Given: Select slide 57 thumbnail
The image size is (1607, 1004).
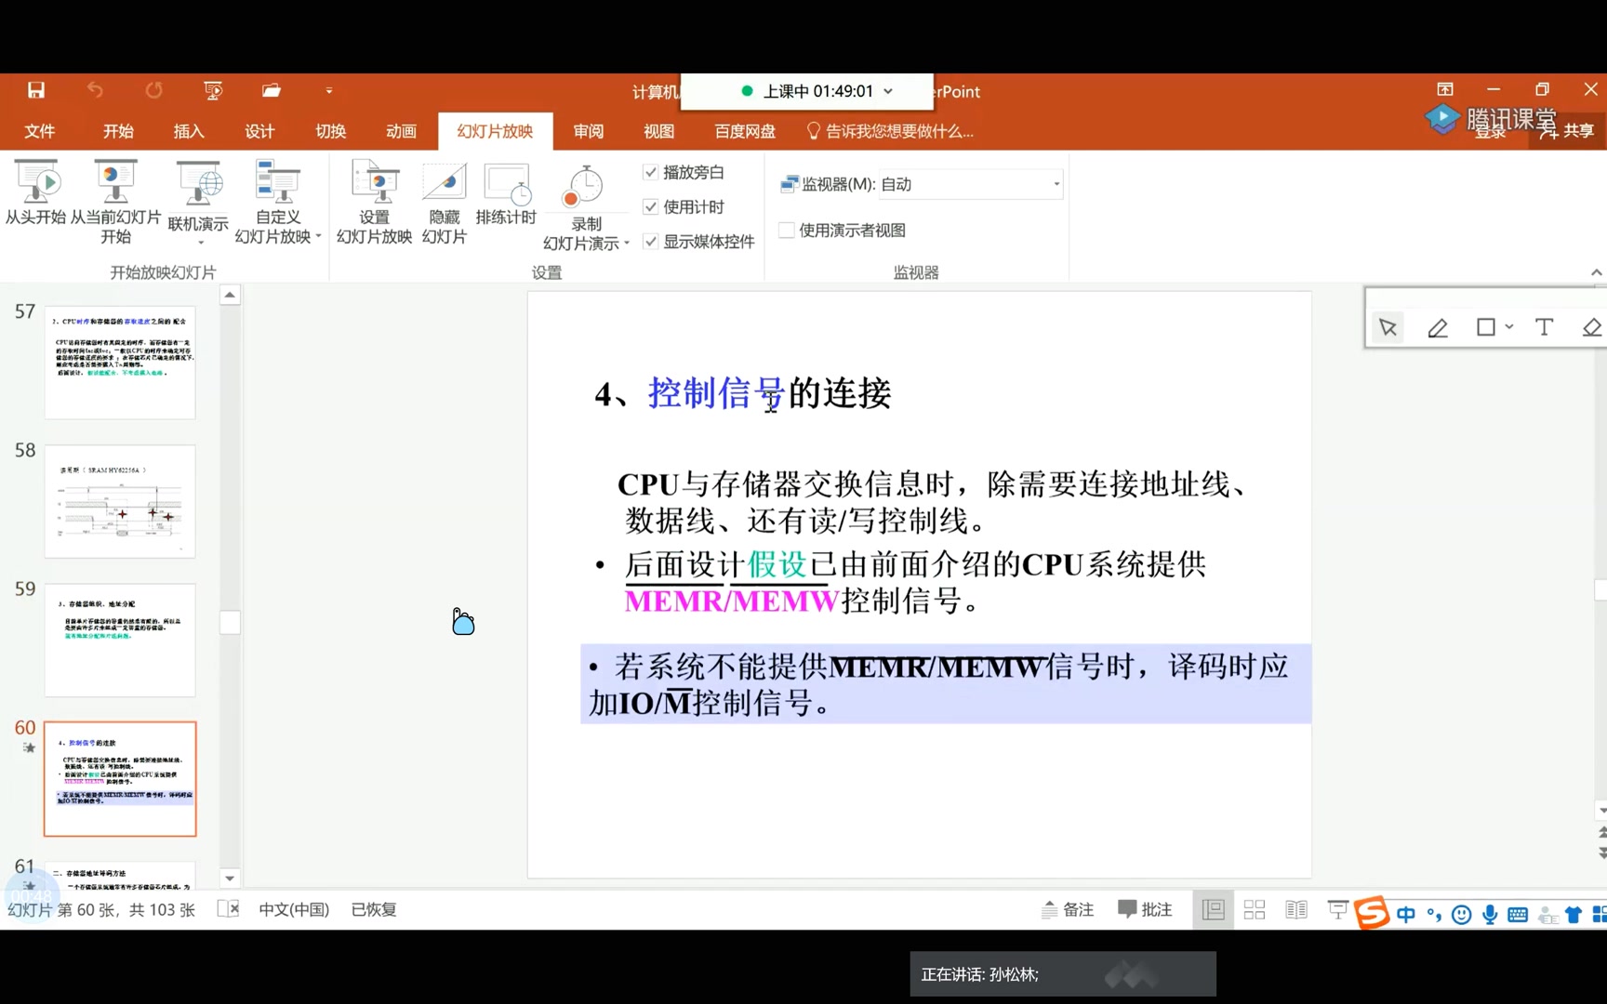Looking at the screenshot, I should tap(120, 363).
